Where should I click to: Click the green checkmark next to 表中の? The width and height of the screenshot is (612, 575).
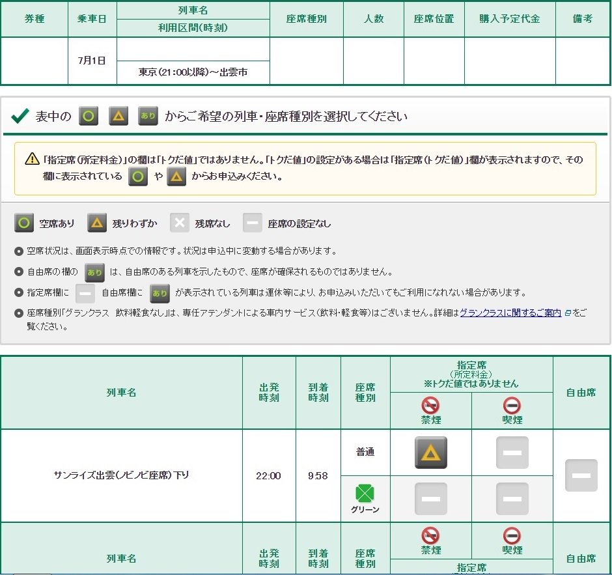[20, 116]
